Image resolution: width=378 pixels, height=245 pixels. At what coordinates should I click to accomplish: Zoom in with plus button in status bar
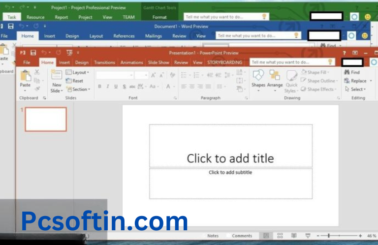click(x=360, y=236)
